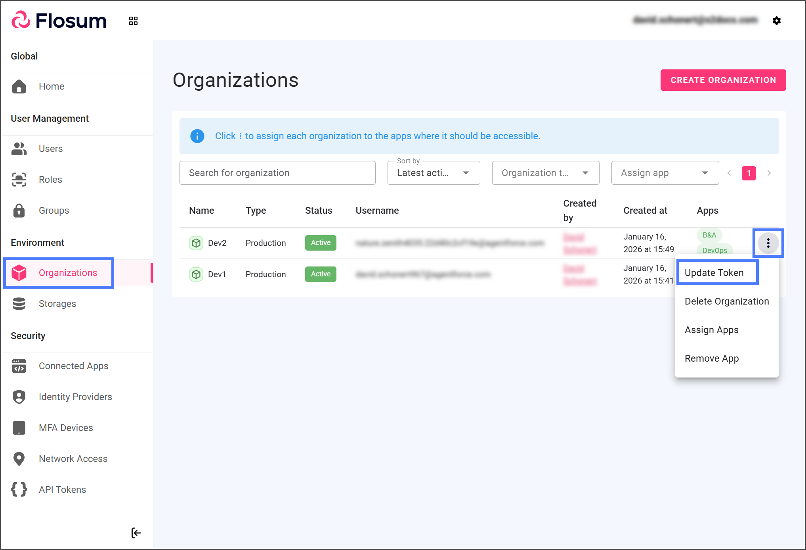806x550 pixels.
Task: Click the Create Organization button
Action: (723, 80)
